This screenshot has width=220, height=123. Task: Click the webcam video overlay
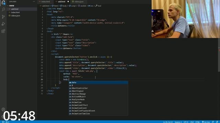pos(186,19)
